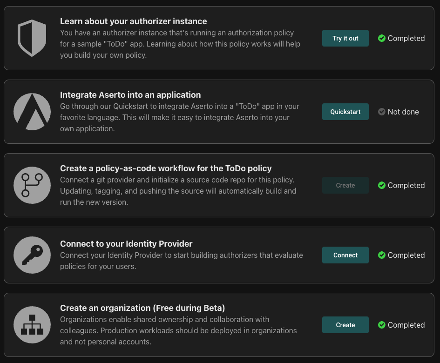Click green checkmark beside Try it out
The image size is (440, 363).
pyautogui.click(x=382, y=38)
